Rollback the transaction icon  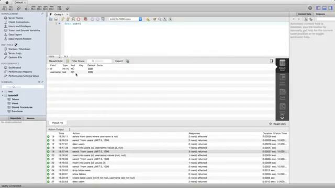pyautogui.click(x=98, y=19)
